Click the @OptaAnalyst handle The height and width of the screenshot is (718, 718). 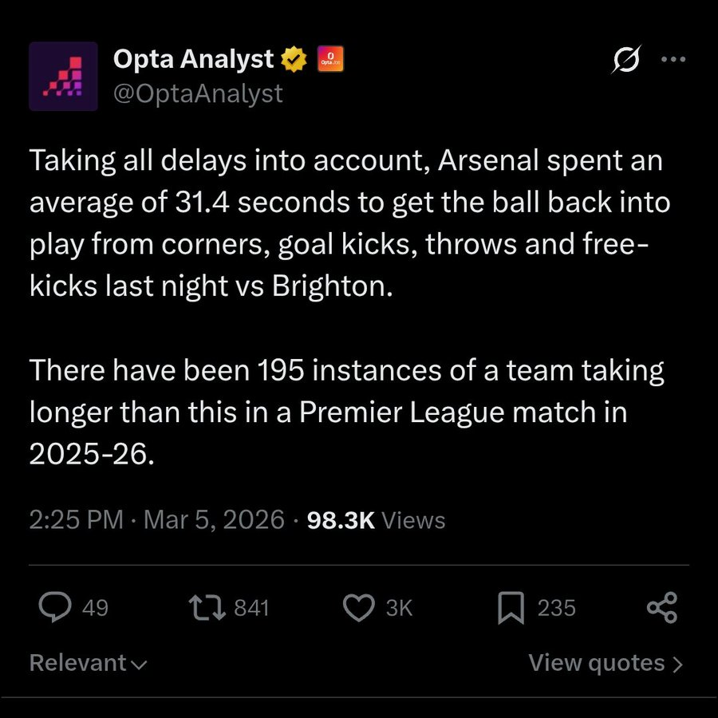198,93
